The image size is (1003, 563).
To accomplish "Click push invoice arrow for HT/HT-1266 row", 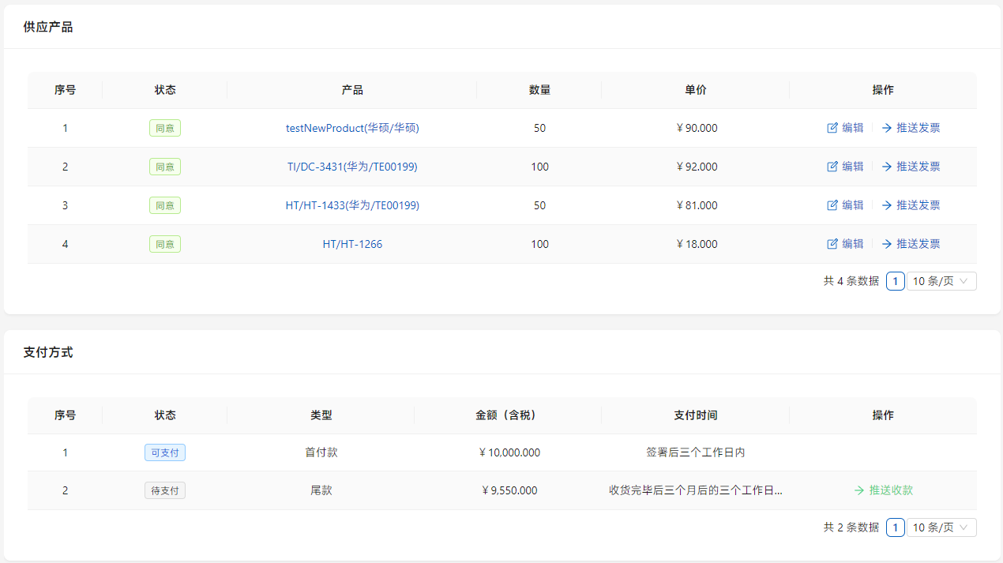I will click(887, 244).
